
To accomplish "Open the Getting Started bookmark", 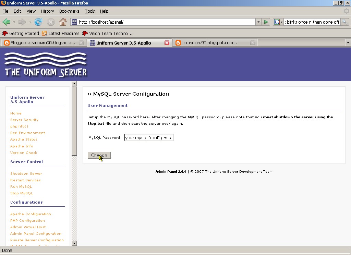I will (21, 33).
